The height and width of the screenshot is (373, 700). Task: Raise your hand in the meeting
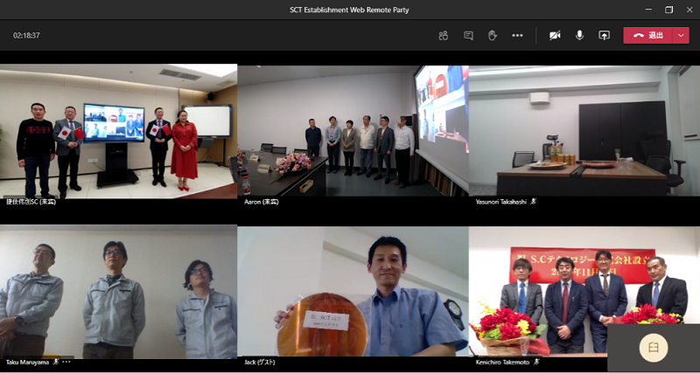pyautogui.click(x=493, y=36)
